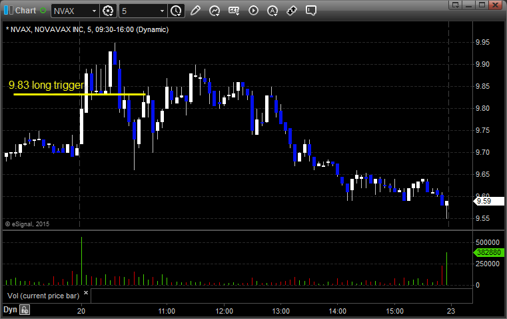This screenshot has width=507, height=319.
Task: Expand the interval 5 dropdown arrow
Action: point(162,11)
